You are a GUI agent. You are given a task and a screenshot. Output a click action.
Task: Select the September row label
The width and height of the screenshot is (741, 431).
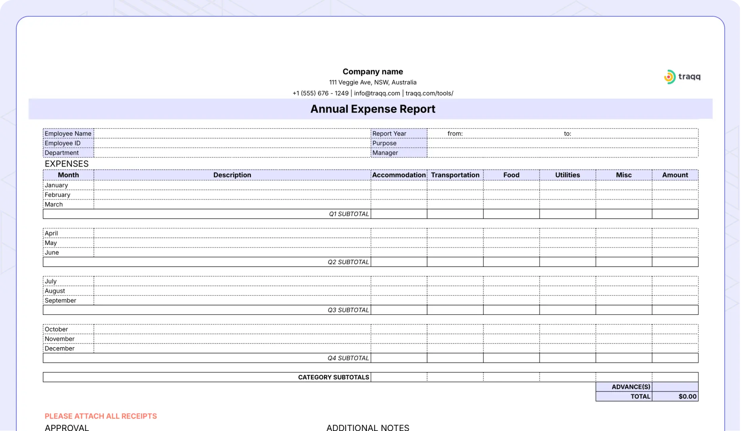coord(60,301)
